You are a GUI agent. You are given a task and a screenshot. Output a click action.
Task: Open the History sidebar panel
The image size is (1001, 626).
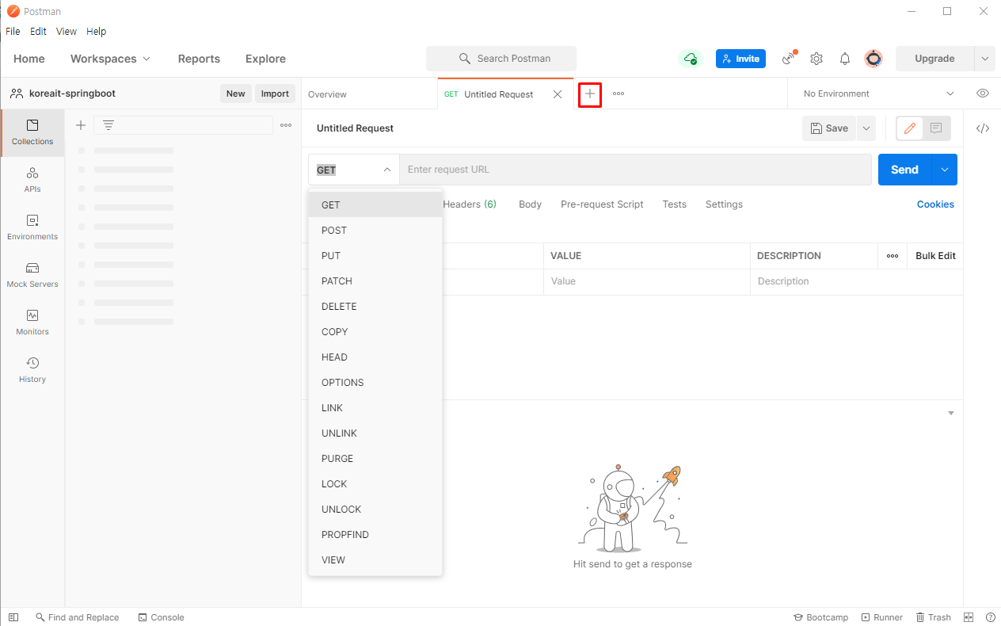pyautogui.click(x=32, y=370)
